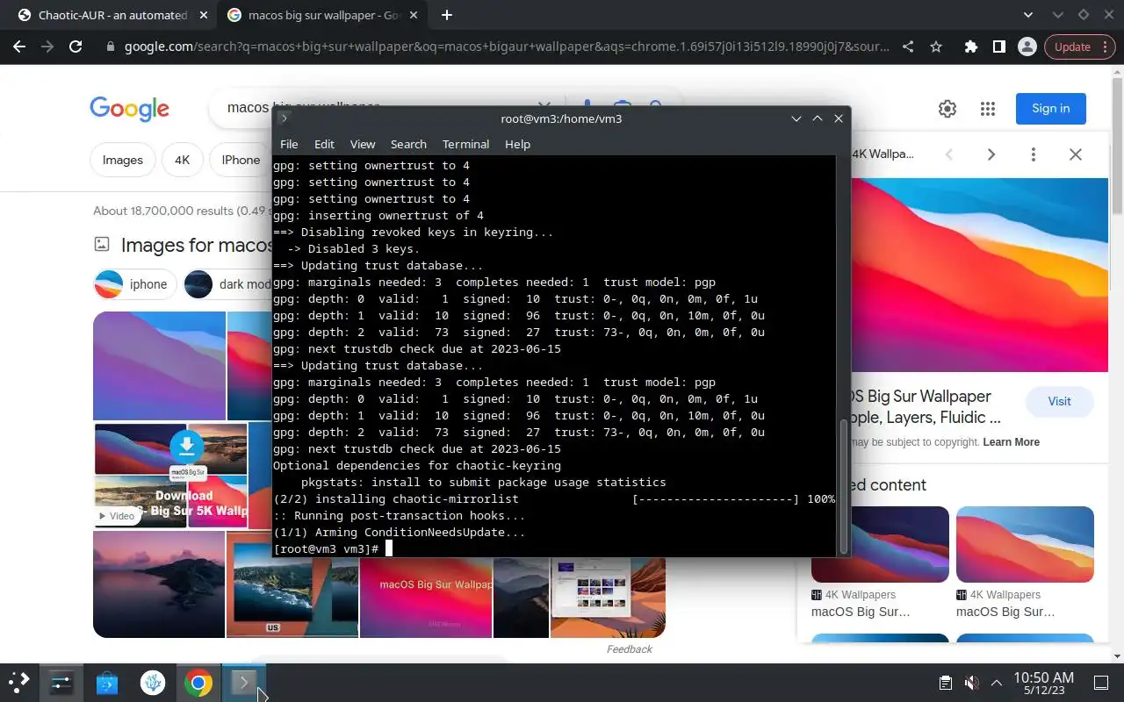Click the terminal title bar icon
The image size is (1124, 702).
(x=284, y=118)
